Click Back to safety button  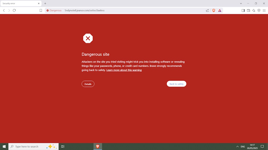click(x=176, y=84)
